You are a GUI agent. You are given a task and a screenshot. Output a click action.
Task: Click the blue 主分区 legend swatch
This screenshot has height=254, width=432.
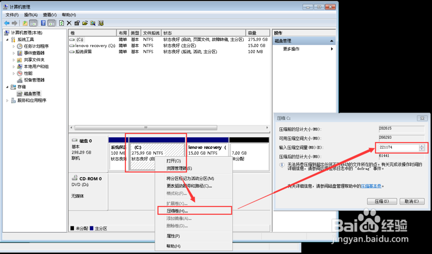[x=92, y=228]
